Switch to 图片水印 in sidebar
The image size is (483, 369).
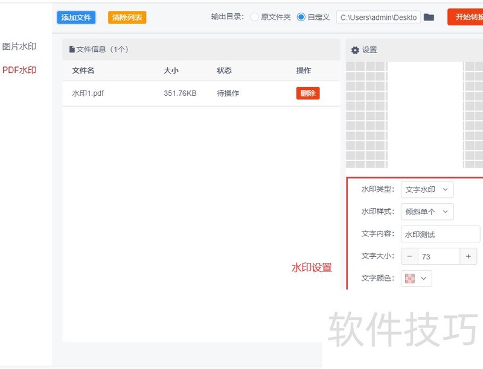pyautogui.click(x=19, y=46)
